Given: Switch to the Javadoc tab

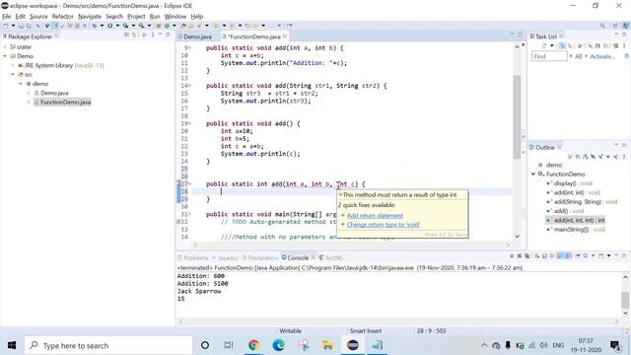Looking at the screenshot, I should click(x=226, y=257).
